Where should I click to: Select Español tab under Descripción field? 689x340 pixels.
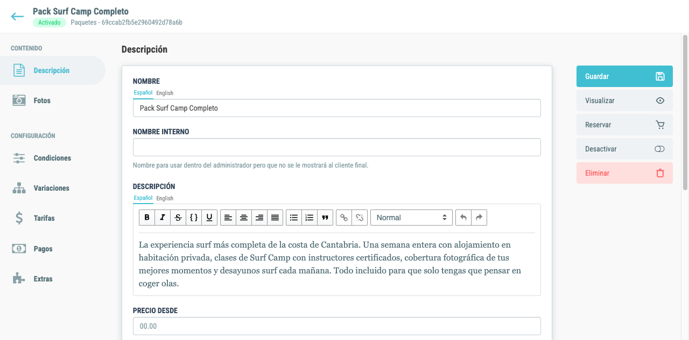tap(143, 198)
